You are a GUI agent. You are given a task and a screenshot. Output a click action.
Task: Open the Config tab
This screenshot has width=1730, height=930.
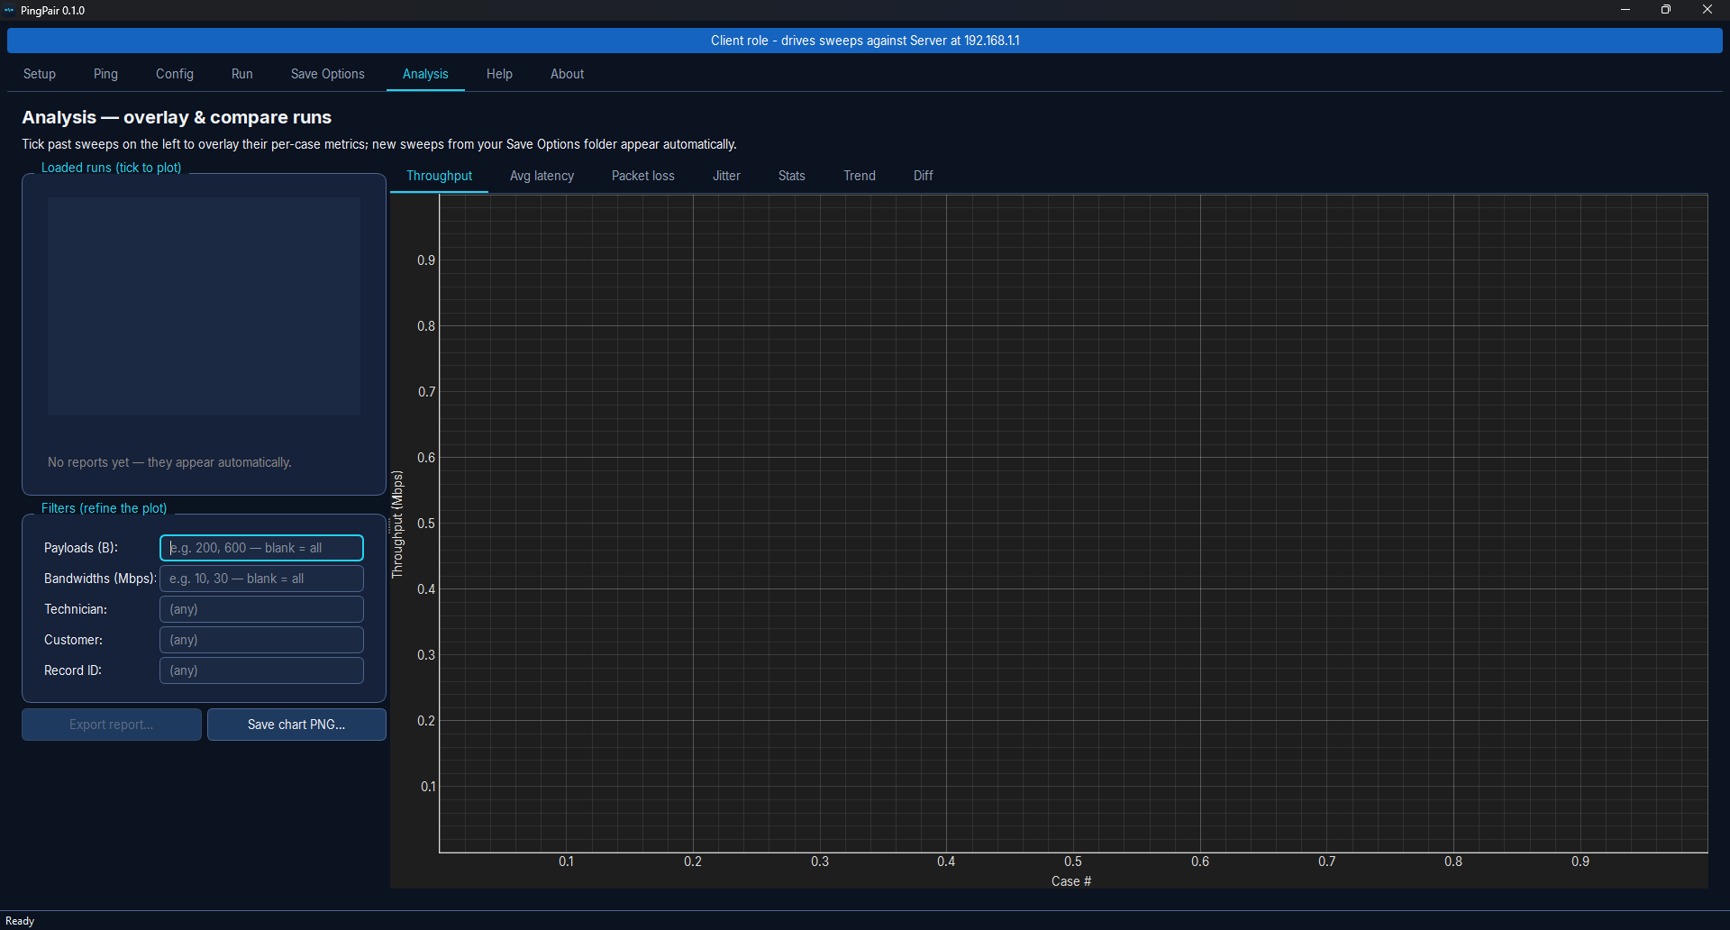(x=175, y=74)
